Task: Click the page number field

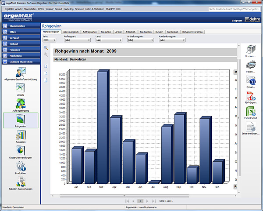Action: click(140, 201)
